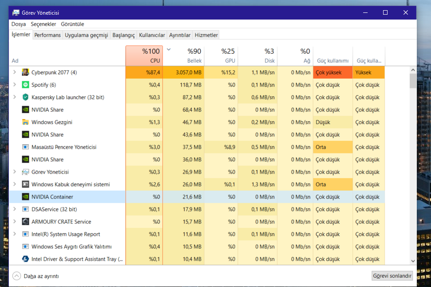Click the scrollbar down arrow in process list
The image size is (431, 287).
413,261
